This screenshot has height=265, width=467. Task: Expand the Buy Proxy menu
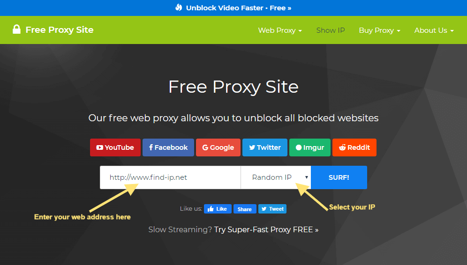pyautogui.click(x=379, y=30)
